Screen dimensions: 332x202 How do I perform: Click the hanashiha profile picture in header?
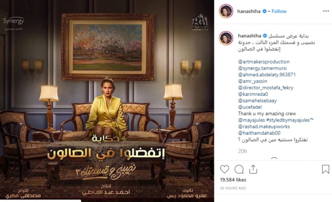tap(226, 11)
